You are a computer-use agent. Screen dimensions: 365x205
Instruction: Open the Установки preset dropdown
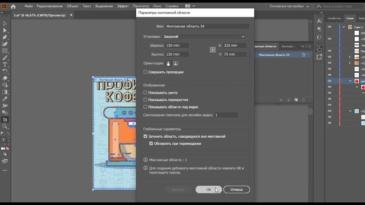[x=204, y=36]
